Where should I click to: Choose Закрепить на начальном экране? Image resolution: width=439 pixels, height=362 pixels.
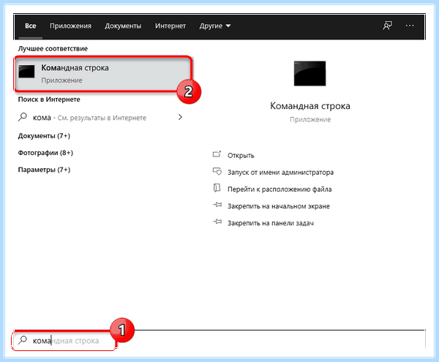pyautogui.click(x=279, y=206)
